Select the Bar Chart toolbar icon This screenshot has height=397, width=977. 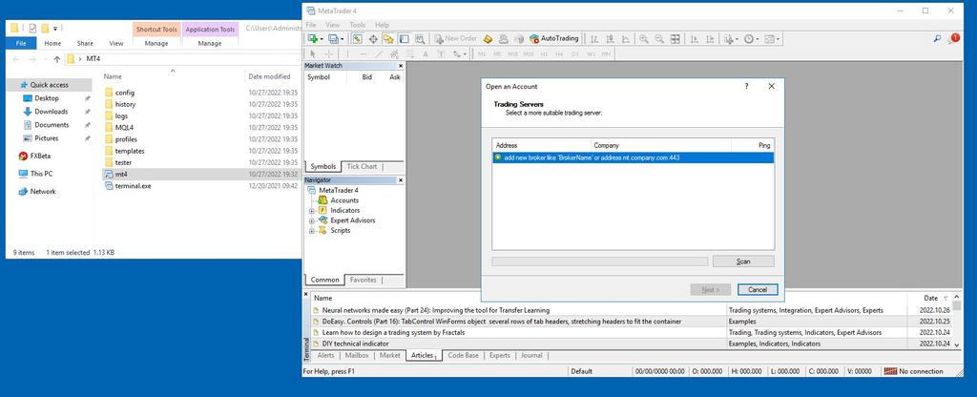point(594,38)
